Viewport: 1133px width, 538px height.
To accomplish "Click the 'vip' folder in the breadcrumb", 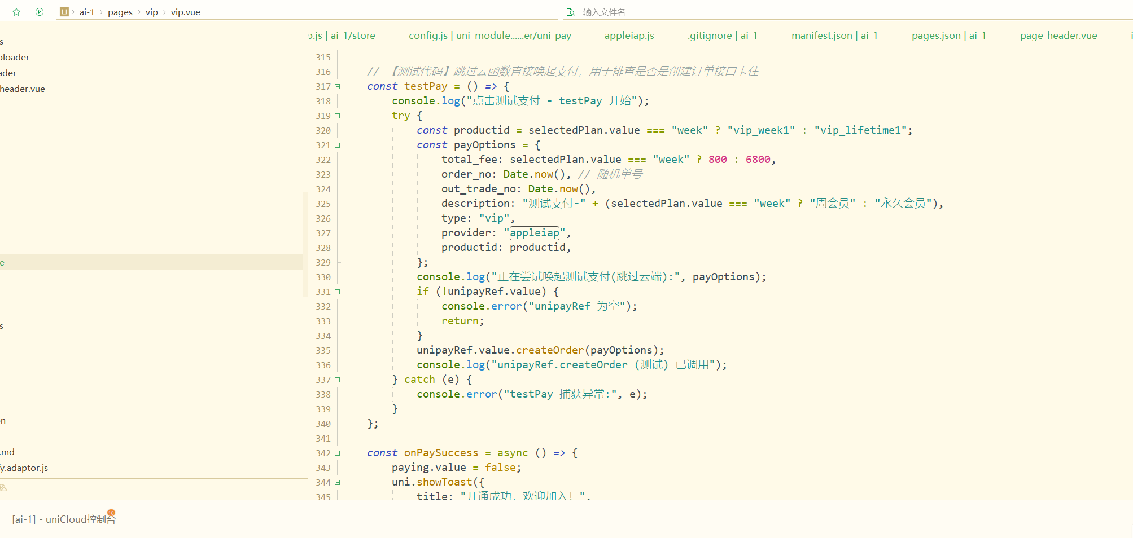I will 151,12.
